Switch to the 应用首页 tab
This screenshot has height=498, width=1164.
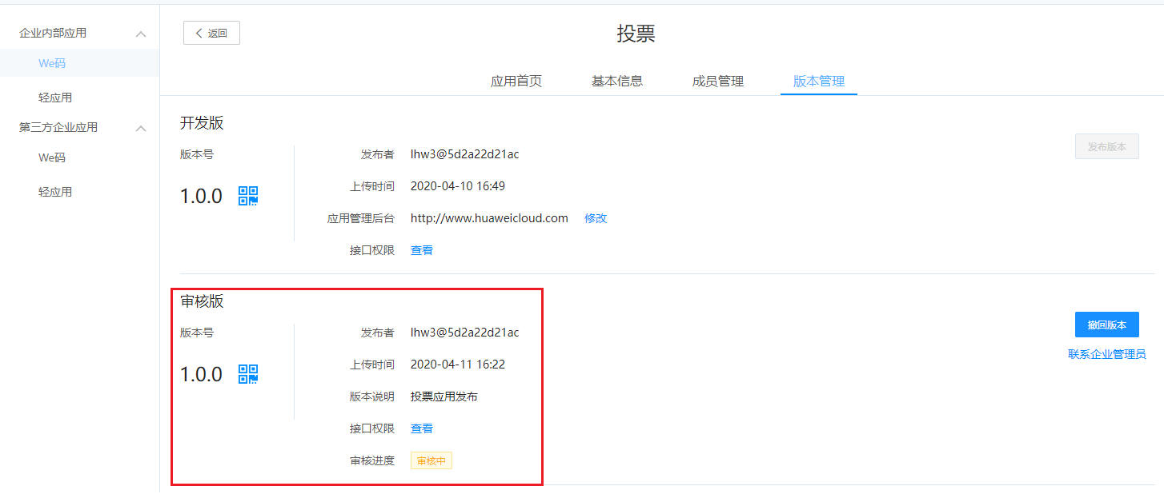tap(516, 81)
